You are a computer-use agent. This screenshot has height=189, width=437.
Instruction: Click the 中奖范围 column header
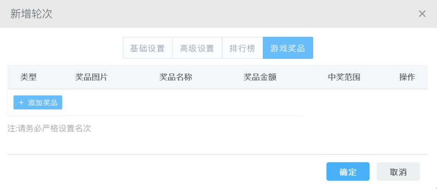click(344, 77)
